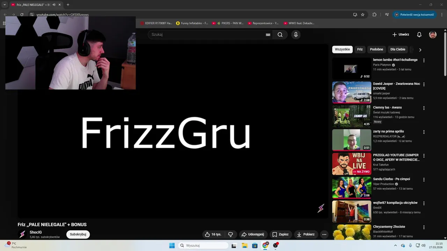Open Funny Inflatables bookmark
Viewport: 447px width, 251px height.
click(x=192, y=23)
